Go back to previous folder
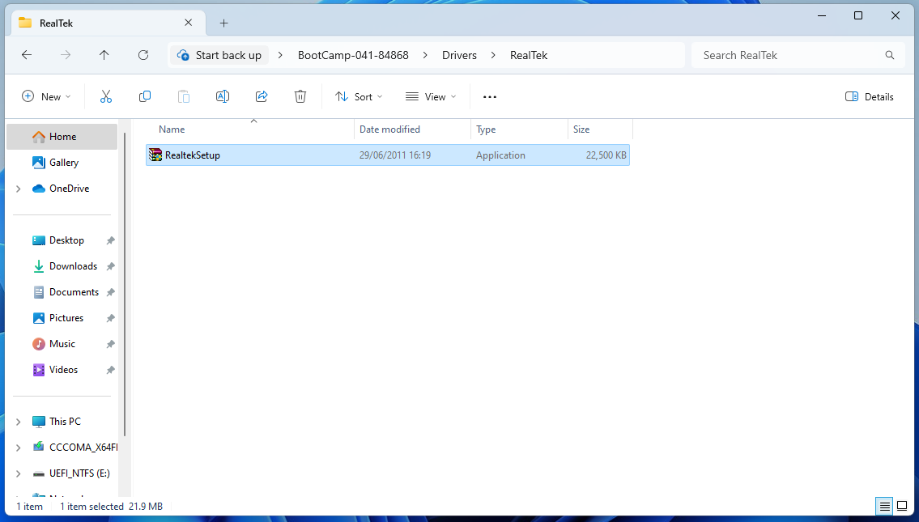The image size is (919, 522). (x=27, y=55)
